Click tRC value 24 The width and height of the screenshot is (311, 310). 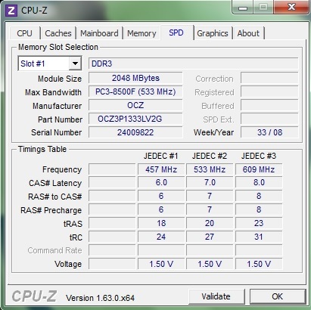161,237
